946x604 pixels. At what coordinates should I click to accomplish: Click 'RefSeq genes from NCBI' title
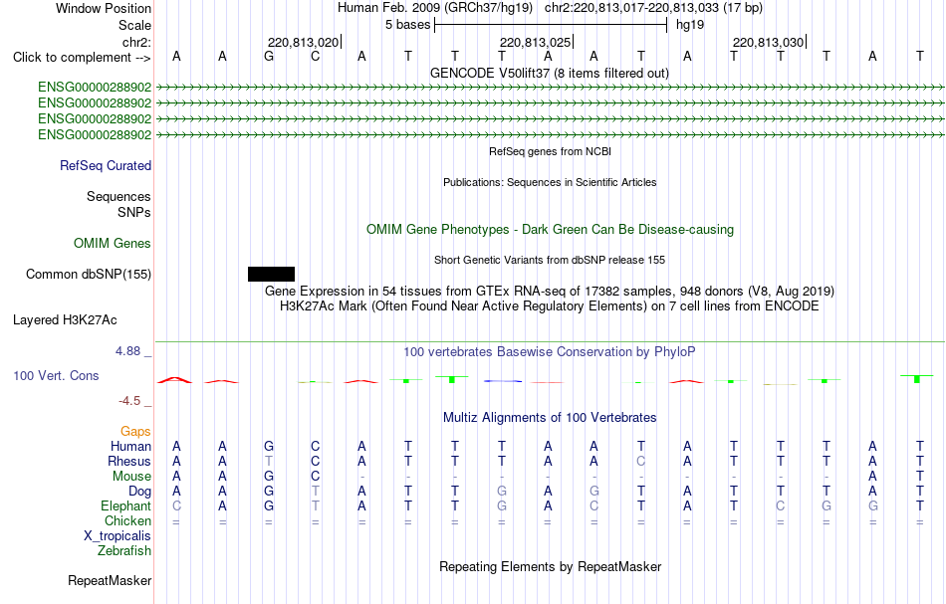click(x=551, y=151)
